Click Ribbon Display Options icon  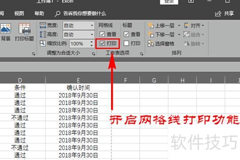pyautogui.click(x=191, y=1)
